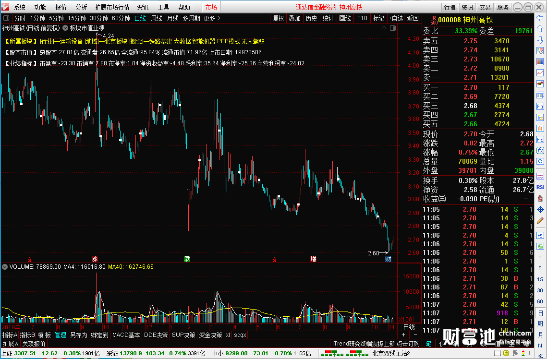547x359 pixels.
Task: Select the 日 period in right sidebar
Action: click(540, 313)
